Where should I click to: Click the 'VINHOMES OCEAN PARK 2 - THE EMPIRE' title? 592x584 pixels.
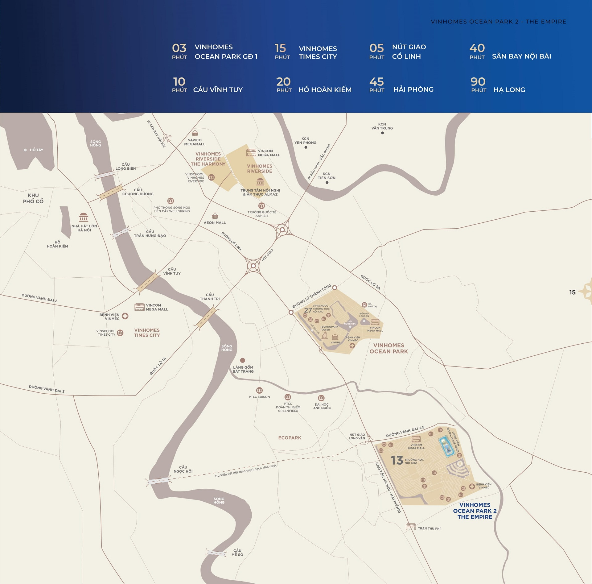(x=499, y=22)
